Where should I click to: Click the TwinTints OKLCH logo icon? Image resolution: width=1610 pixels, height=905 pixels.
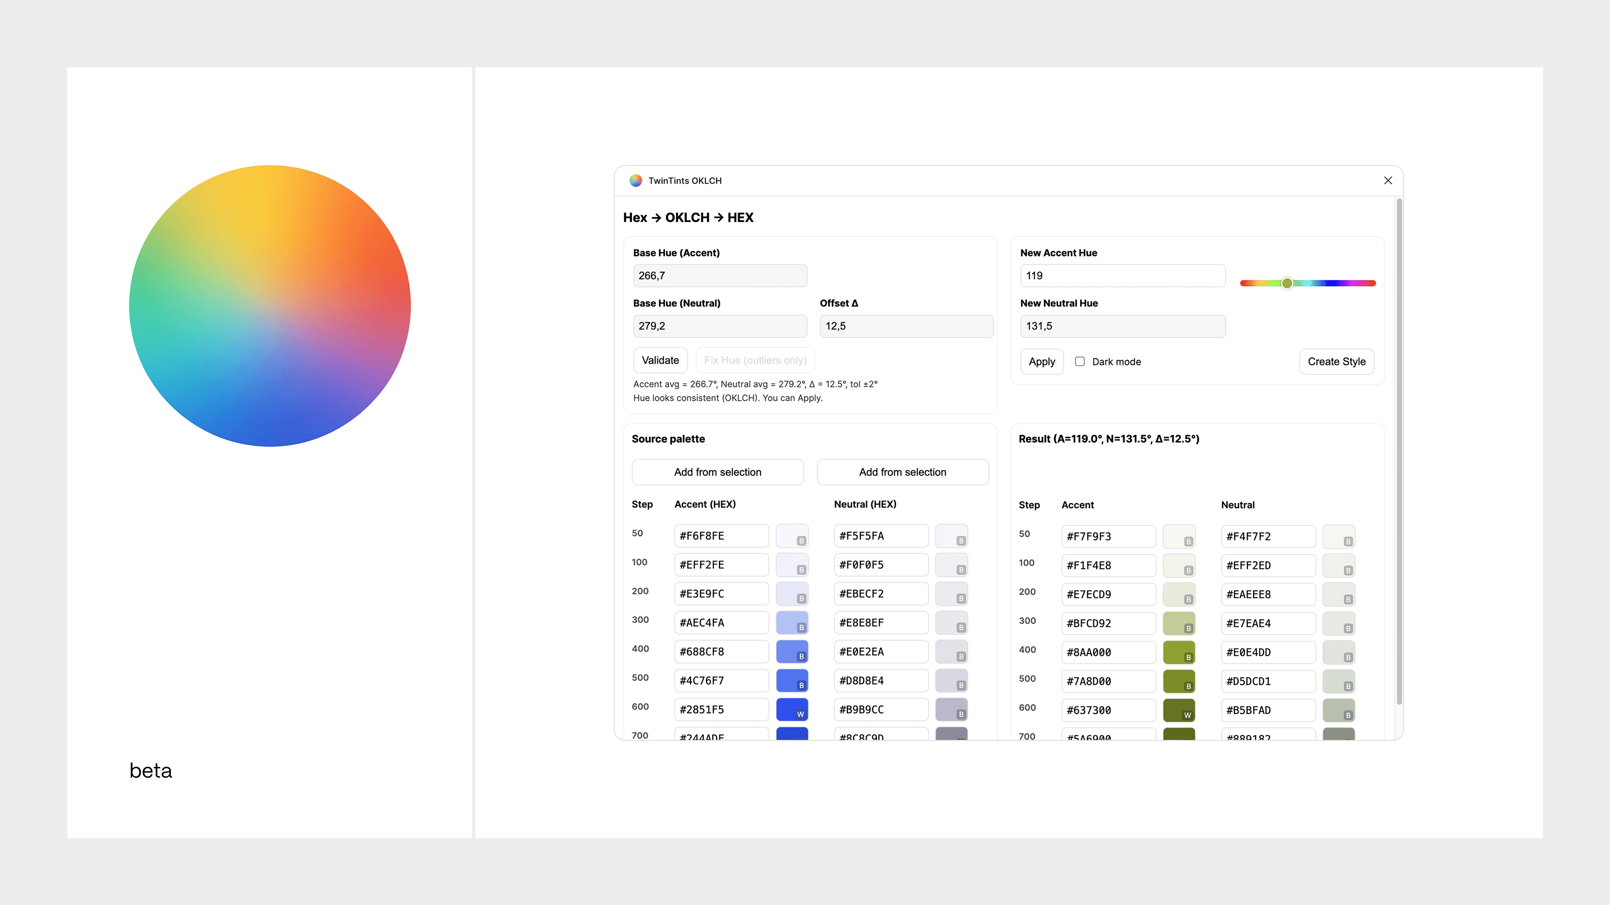tap(636, 181)
